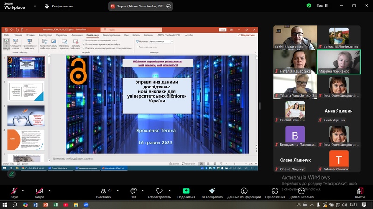The width and height of the screenshot is (373, 209).
Task: Click the green pencil annotate icon
Action: (x=11, y=175)
